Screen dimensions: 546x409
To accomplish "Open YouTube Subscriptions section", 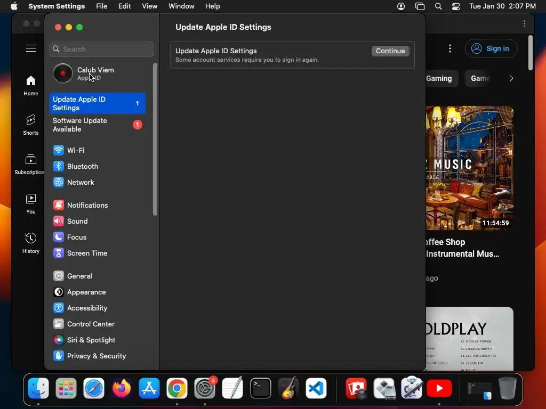I will (29, 164).
